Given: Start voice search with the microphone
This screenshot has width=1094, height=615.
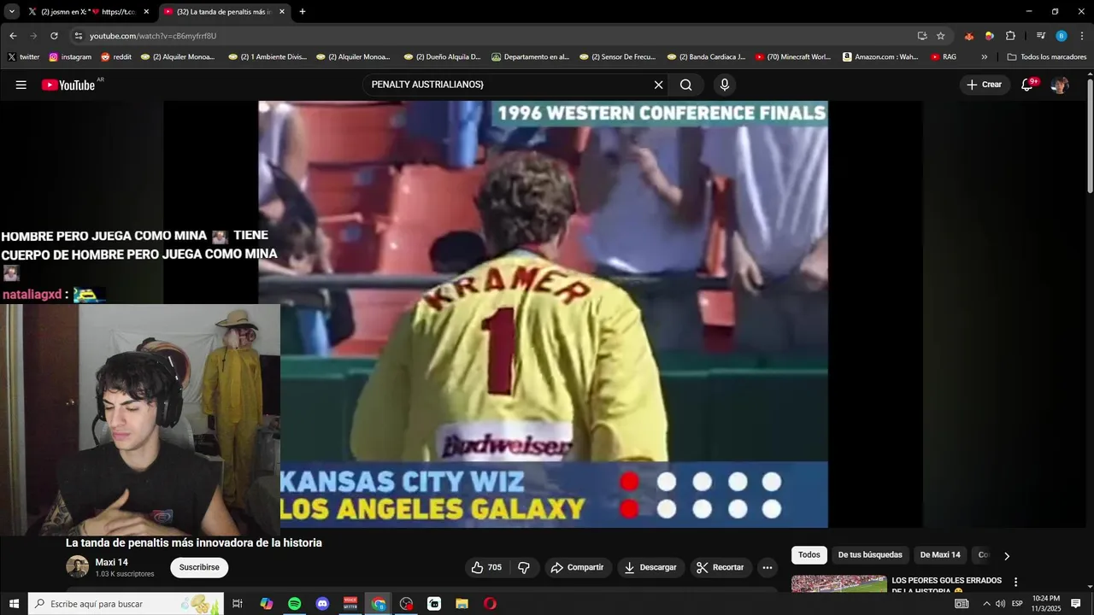Looking at the screenshot, I should pyautogui.click(x=725, y=85).
